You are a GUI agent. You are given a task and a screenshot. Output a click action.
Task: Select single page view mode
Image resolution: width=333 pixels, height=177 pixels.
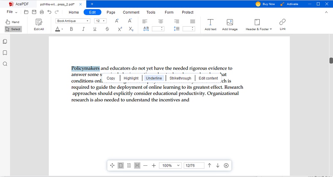[121, 165]
